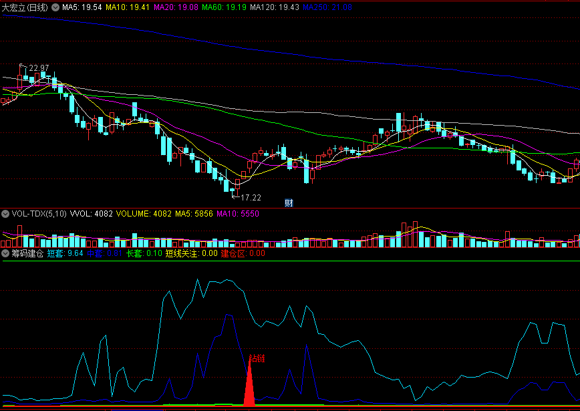Screen dimensions: 580x411
Task: Click the 短线关注: 0.00 label
Action: tap(192, 253)
